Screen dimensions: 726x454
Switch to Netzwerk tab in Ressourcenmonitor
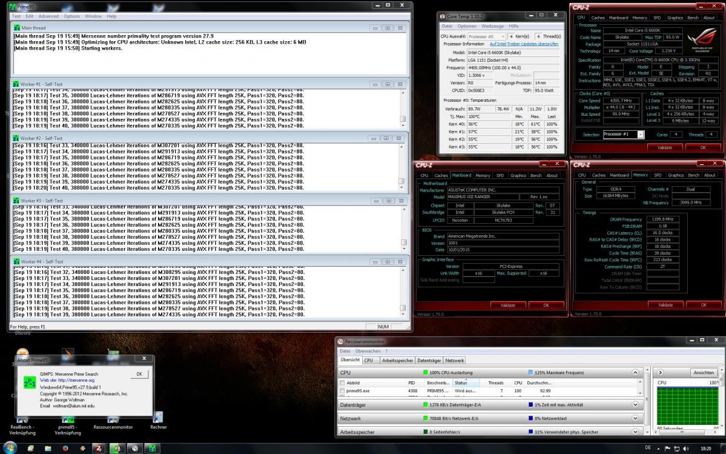pyautogui.click(x=455, y=361)
